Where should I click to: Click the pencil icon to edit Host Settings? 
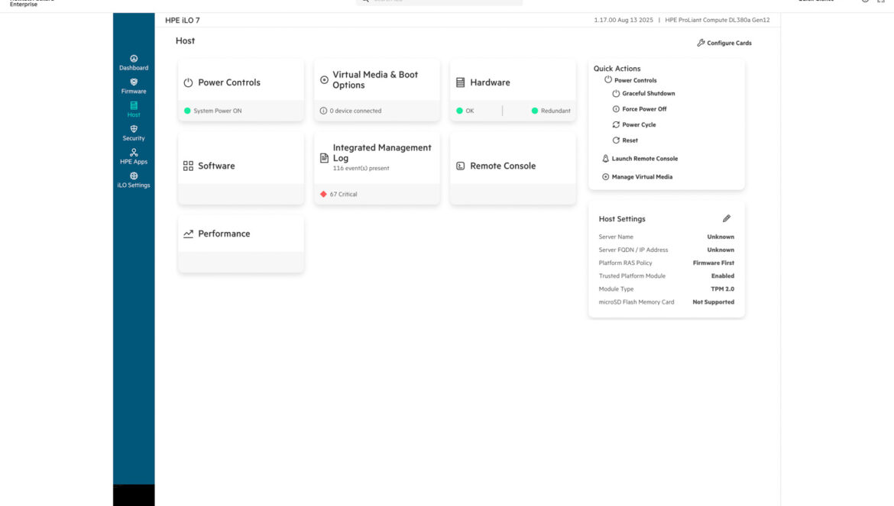(726, 219)
